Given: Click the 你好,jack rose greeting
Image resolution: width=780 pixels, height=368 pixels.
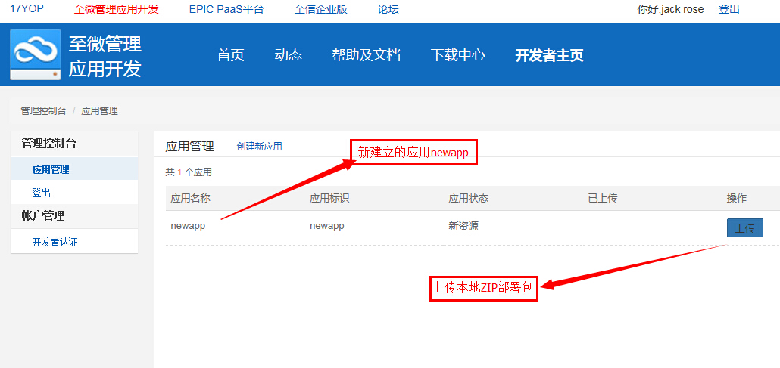Looking at the screenshot, I should [x=670, y=9].
